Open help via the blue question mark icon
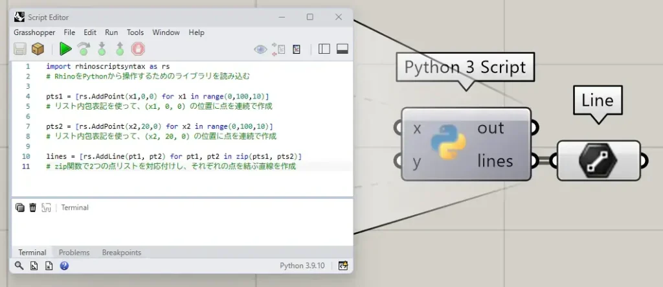Image resolution: width=663 pixels, height=287 pixels. [x=64, y=266]
